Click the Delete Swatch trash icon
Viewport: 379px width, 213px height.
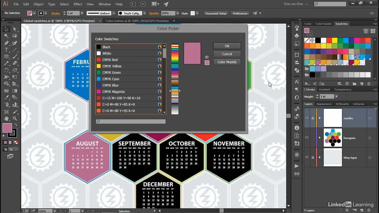pyautogui.click(x=369, y=84)
